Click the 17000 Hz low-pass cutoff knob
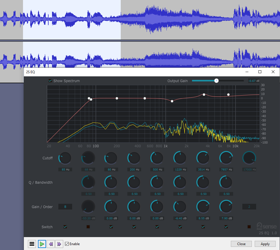This screenshot has width=280, height=250. coord(249,158)
